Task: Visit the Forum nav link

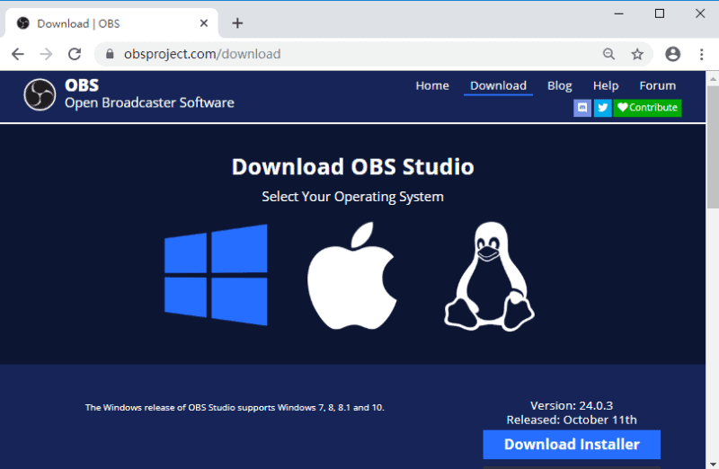Action: click(657, 85)
